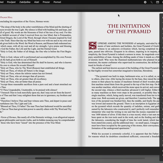163x163 pixels.
Task: Click the text 'While his account is extremely colorful'
Action: (111, 134)
